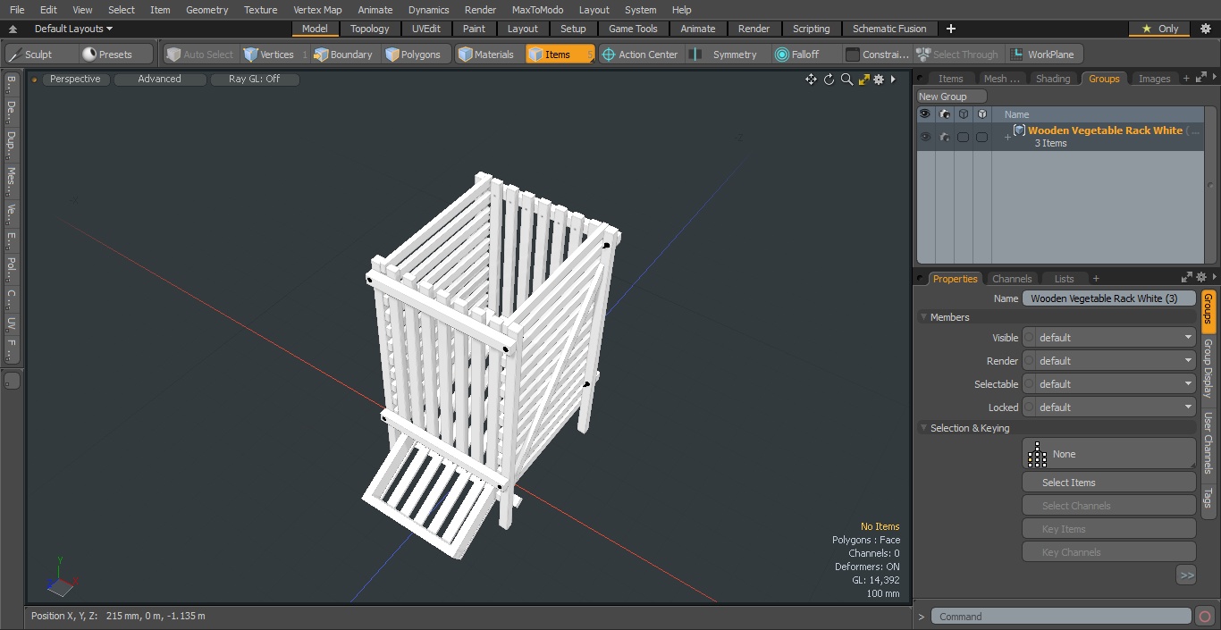Click the Ray GL: Off button

[255, 79]
